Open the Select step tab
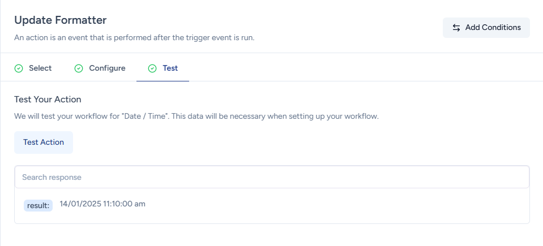The image size is (543, 246). (40, 68)
